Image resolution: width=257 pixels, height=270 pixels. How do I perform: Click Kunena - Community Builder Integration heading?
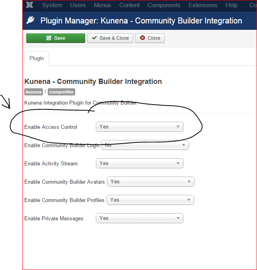[x=93, y=81]
